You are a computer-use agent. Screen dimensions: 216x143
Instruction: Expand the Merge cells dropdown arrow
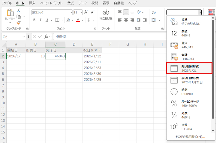pyautogui.click(x=159, y=20)
